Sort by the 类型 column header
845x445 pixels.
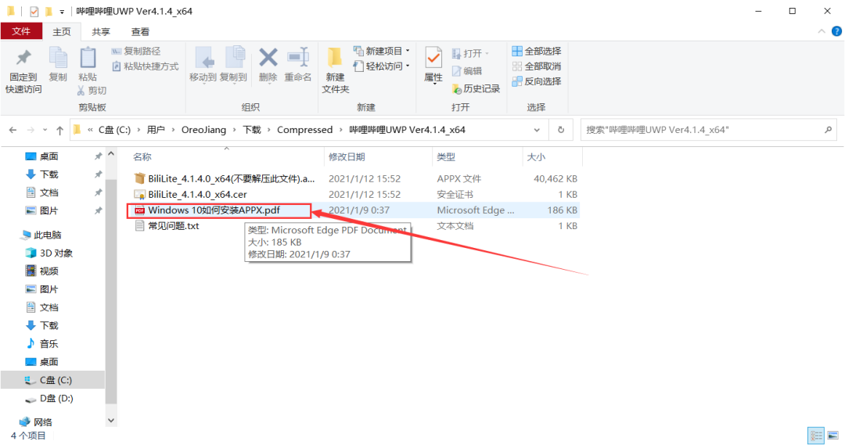tap(446, 156)
